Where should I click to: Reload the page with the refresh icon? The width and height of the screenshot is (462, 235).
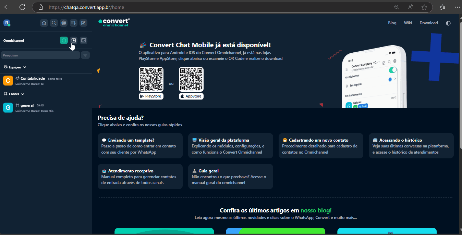(22, 7)
